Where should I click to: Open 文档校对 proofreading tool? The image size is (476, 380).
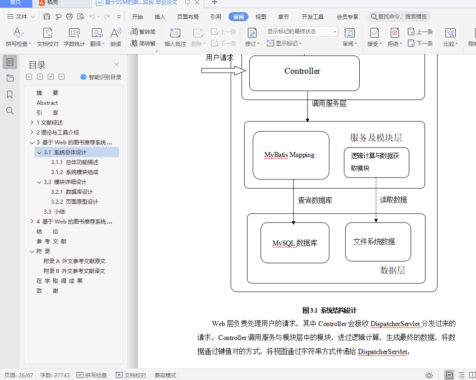[48, 37]
